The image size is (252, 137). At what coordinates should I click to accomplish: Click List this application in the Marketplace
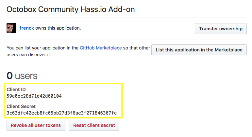point(199,50)
